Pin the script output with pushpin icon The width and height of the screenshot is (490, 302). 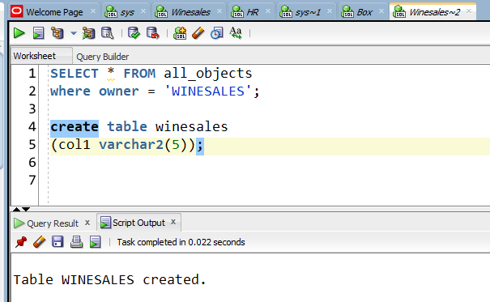pyautogui.click(x=21, y=242)
